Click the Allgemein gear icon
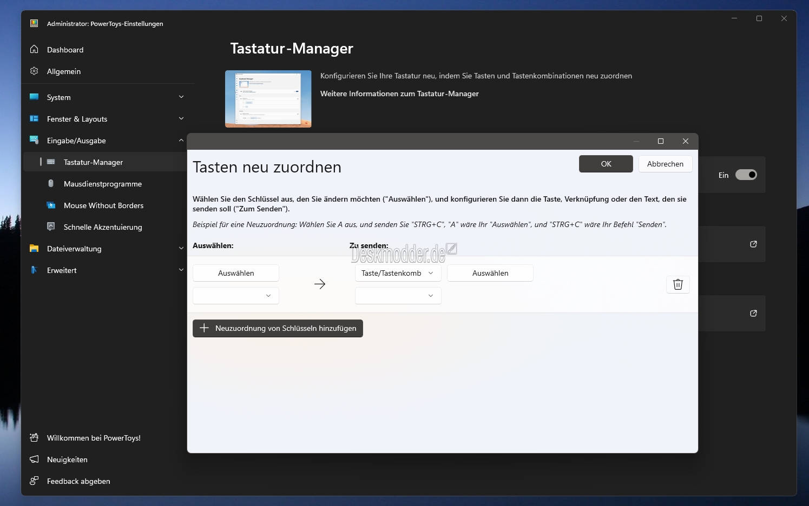Screen dimensions: 809x506 tap(34, 71)
